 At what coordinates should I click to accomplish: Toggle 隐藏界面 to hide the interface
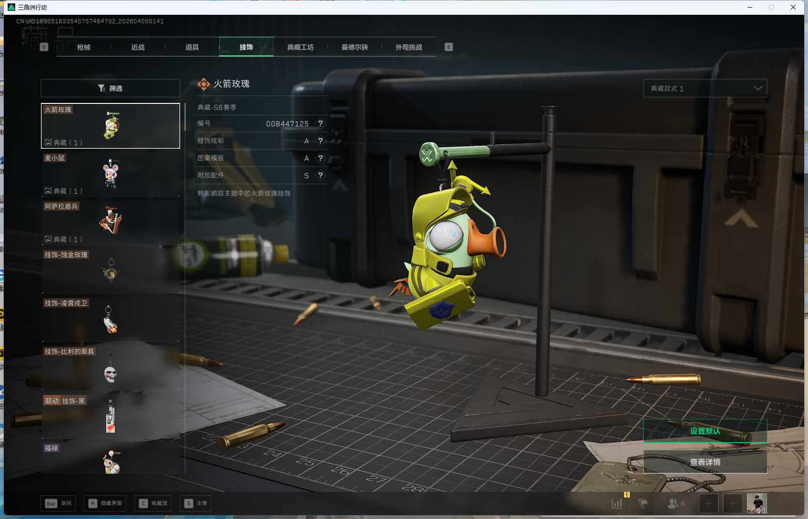105,503
